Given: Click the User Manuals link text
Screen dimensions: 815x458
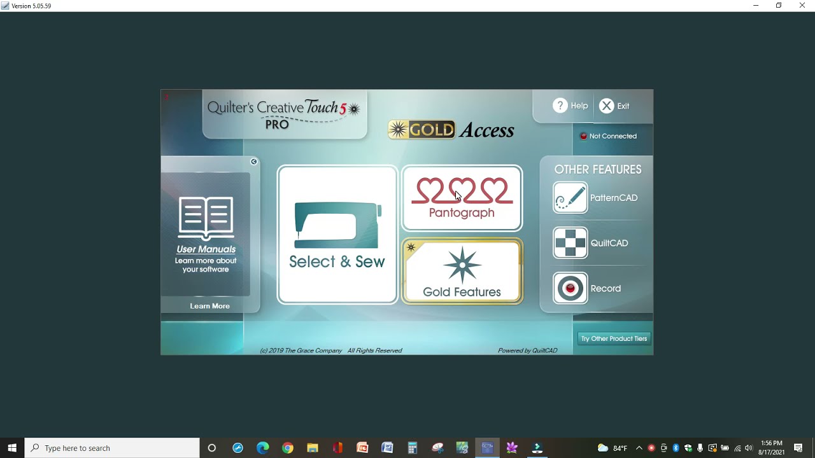Looking at the screenshot, I should coord(206,249).
